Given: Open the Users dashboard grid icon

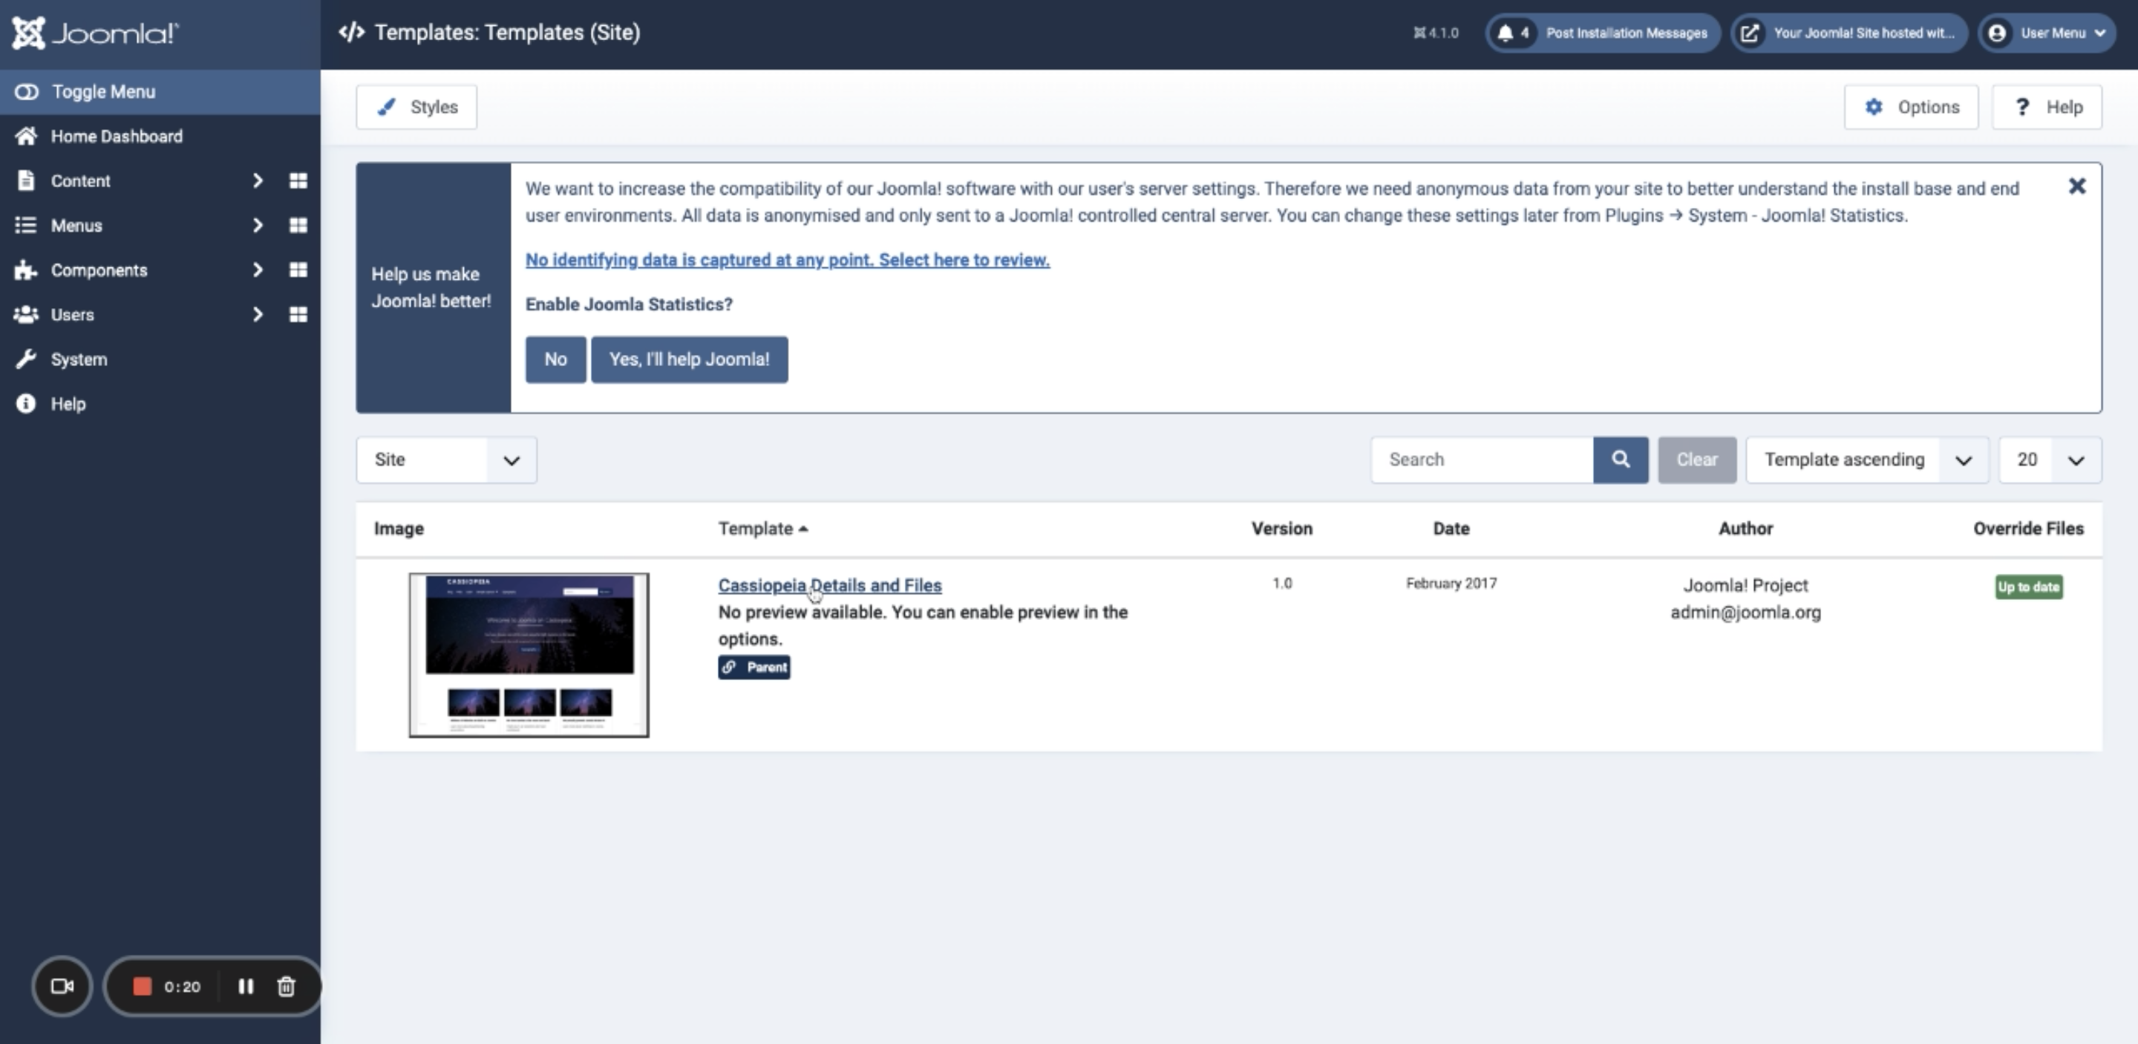Looking at the screenshot, I should click(x=298, y=315).
